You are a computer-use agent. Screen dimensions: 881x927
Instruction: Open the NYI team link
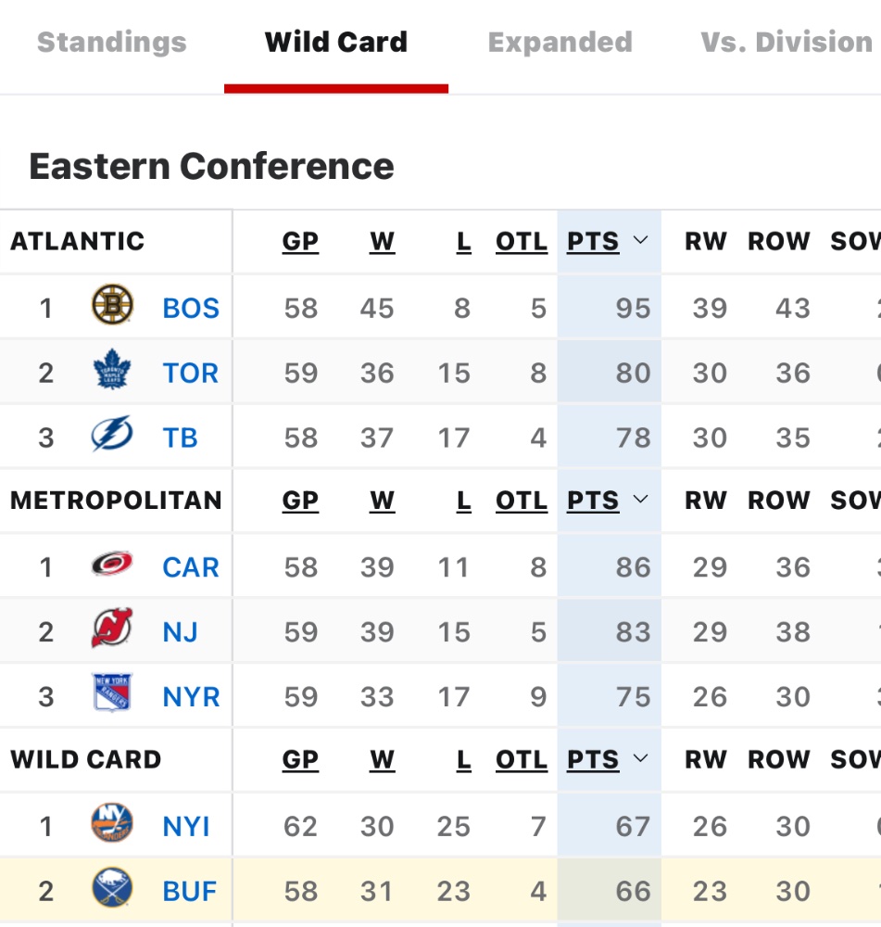tap(186, 827)
